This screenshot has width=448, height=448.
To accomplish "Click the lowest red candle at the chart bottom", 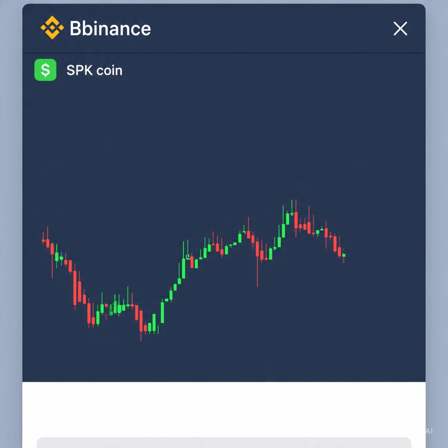I will coord(141,320).
